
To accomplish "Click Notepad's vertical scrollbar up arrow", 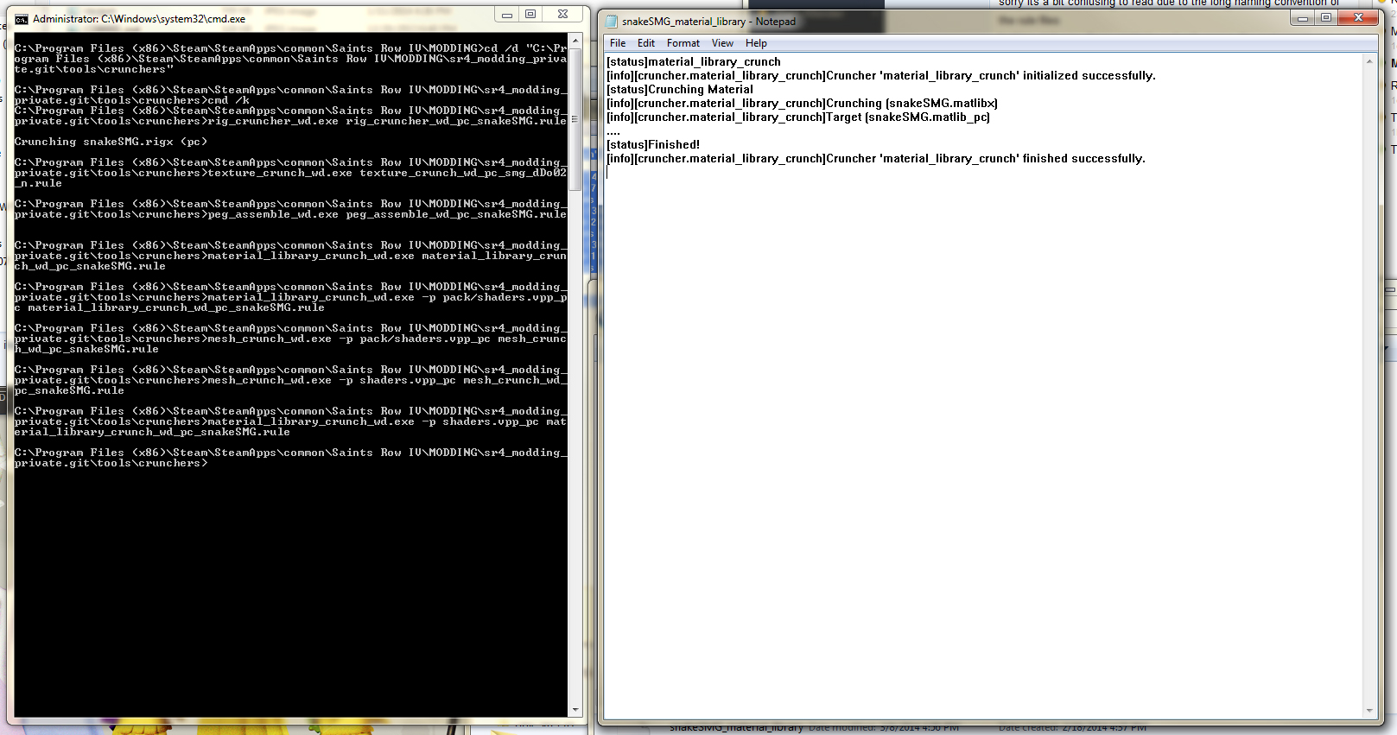I will click(1369, 61).
